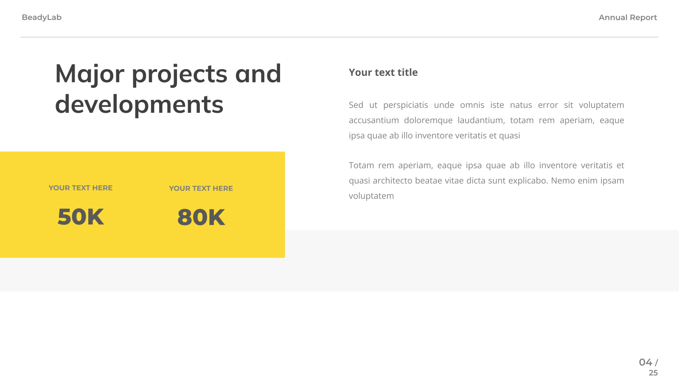
Task: Click the word 'accusantium' in first paragraph
Action: coord(374,120)
